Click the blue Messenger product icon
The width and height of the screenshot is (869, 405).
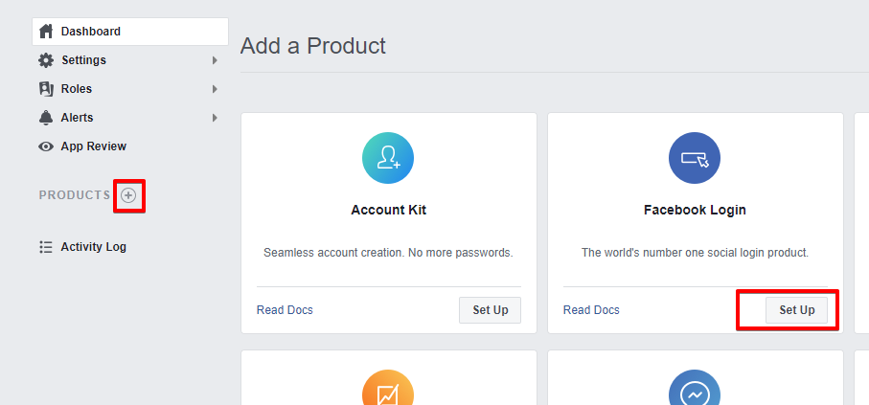tap(695, 387)
